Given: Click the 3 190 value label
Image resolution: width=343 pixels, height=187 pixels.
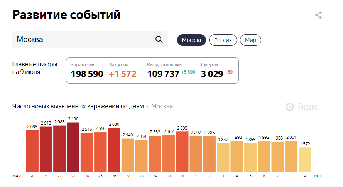Looking at the screenshot, I should click(x=73, y=119).
